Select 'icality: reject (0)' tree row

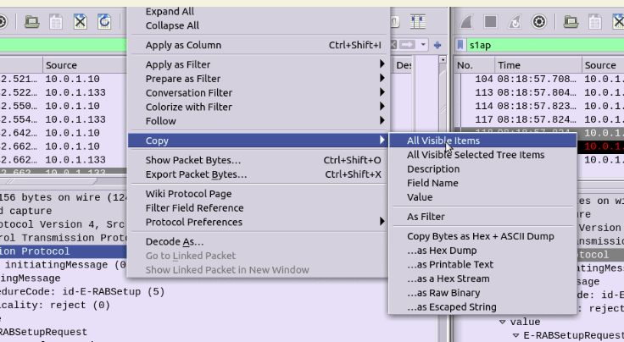(55, 305)
